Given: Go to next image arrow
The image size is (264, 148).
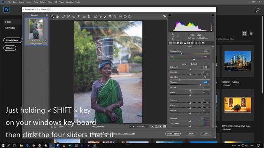Looking at the screenshot, I should [x=134, y=127].
